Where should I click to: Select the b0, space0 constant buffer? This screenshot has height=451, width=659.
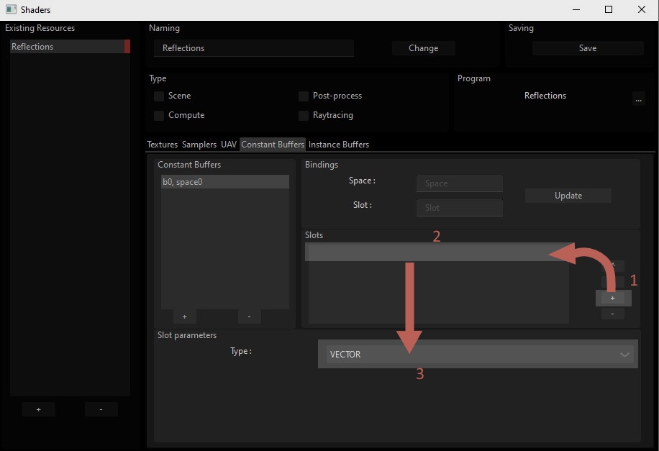[225, 182]
